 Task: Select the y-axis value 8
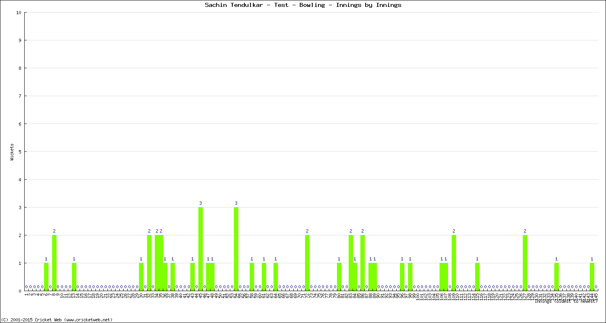pos(20,68)
